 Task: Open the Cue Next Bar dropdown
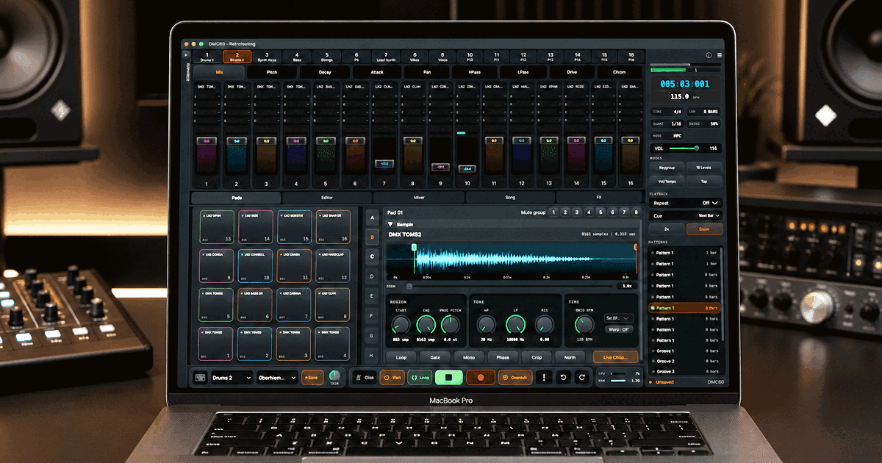(x=686, y=215)
